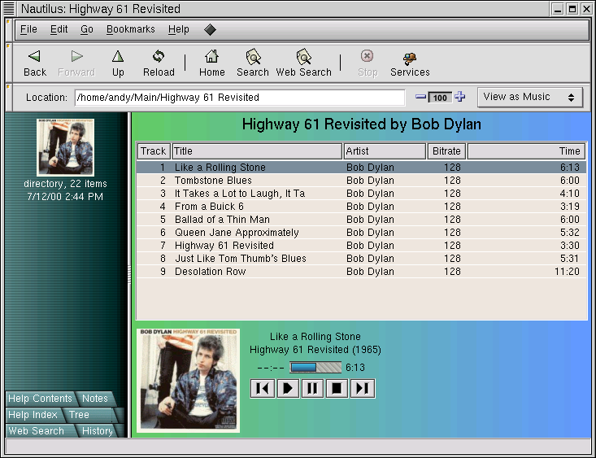Open the window menu icon in title bar

tap(8, 8)
